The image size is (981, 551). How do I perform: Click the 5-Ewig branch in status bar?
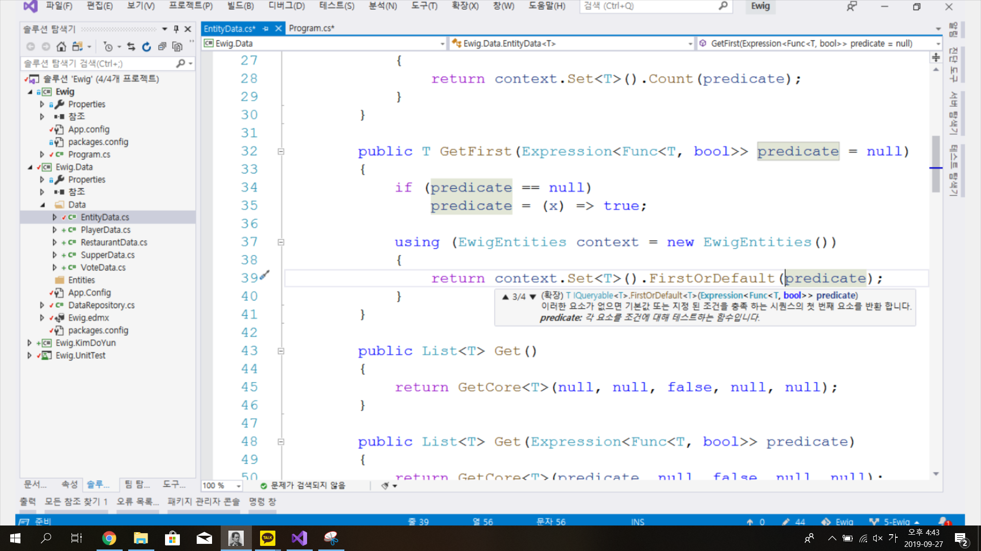(896, 521)
